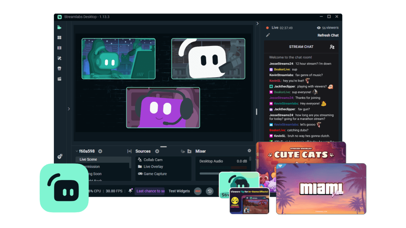The image size is (406, 228).
Task: Collapse the chat panel with top chevron
Action: [x=257, y=23]
